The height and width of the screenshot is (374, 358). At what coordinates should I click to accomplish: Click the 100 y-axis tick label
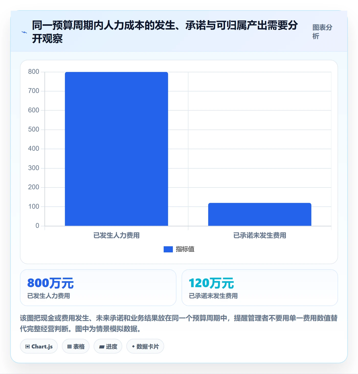click(33, 206)
